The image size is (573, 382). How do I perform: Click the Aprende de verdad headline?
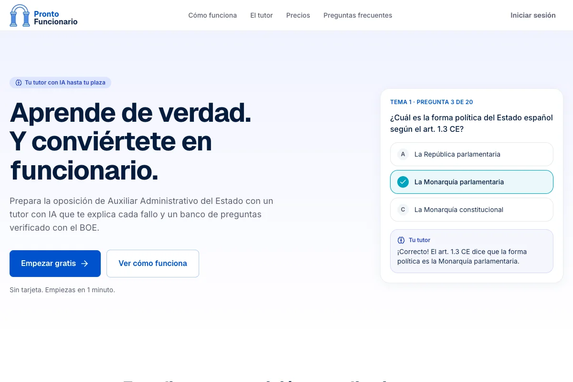(x=130, y=141)
